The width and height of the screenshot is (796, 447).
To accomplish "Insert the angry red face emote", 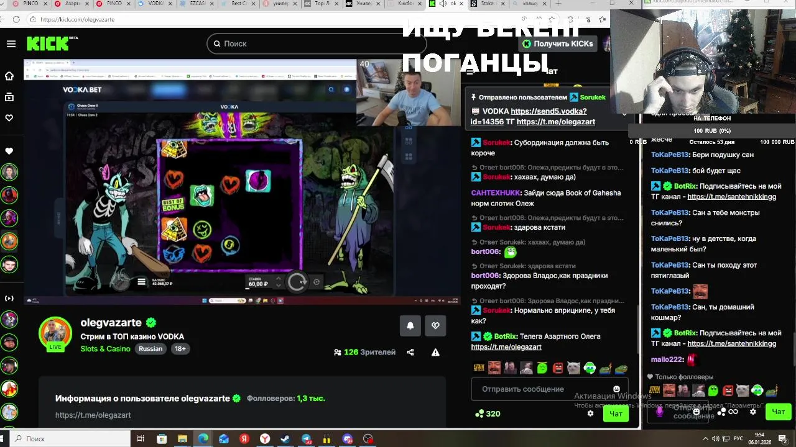I will (558, 368).
